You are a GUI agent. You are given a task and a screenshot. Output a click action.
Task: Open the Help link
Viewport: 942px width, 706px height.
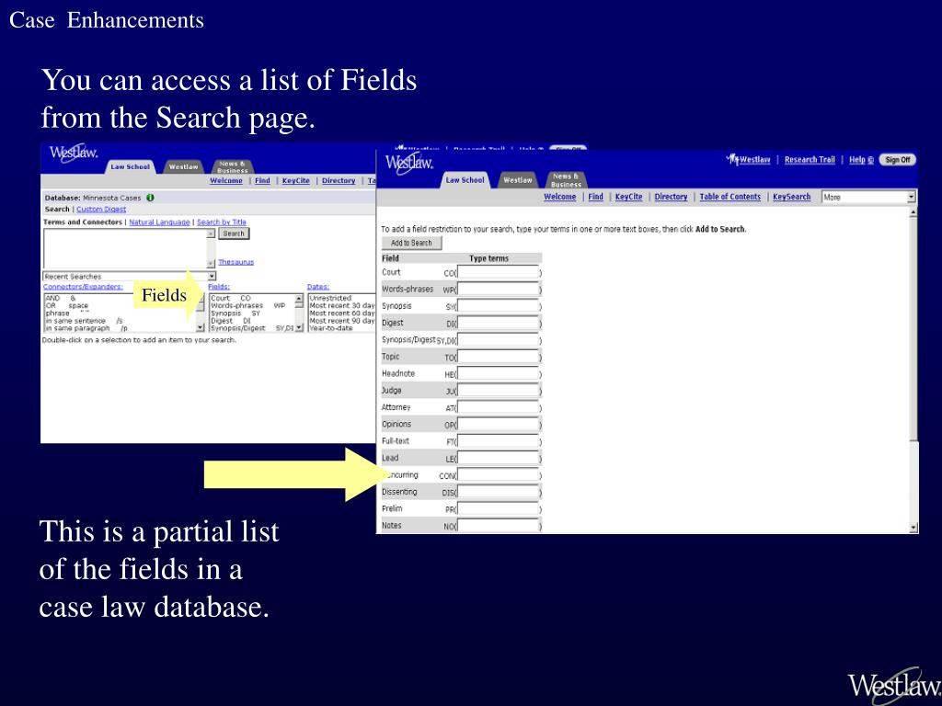tap(861, 160)
